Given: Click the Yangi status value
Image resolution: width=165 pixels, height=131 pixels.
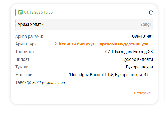Looking at the screenshot, I should tap(145, 25).
